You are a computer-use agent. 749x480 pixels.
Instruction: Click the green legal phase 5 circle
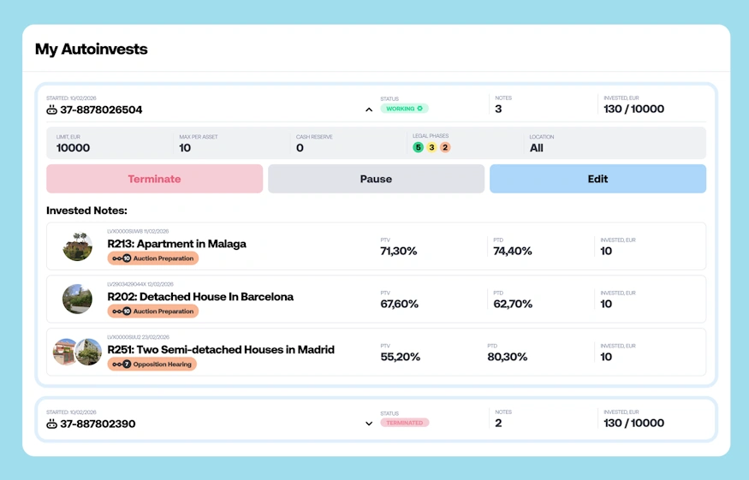(418, 147)
